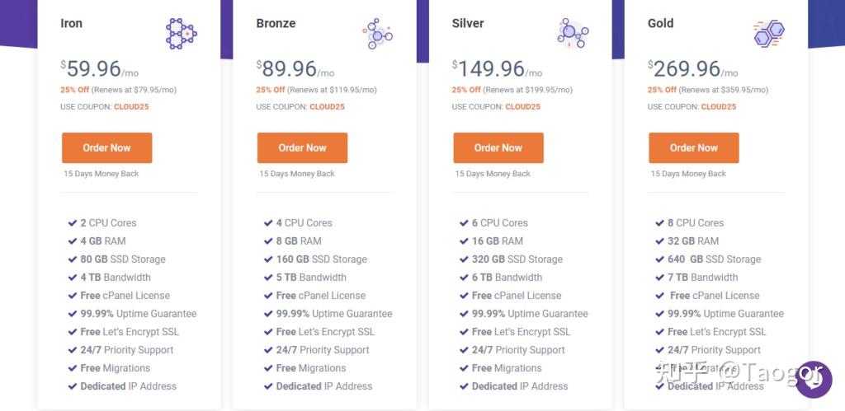This screenshot has width=845, height=411.
Task: Click checkmark beside Iron 2 CPU Cores
Action: pos(73,222)
